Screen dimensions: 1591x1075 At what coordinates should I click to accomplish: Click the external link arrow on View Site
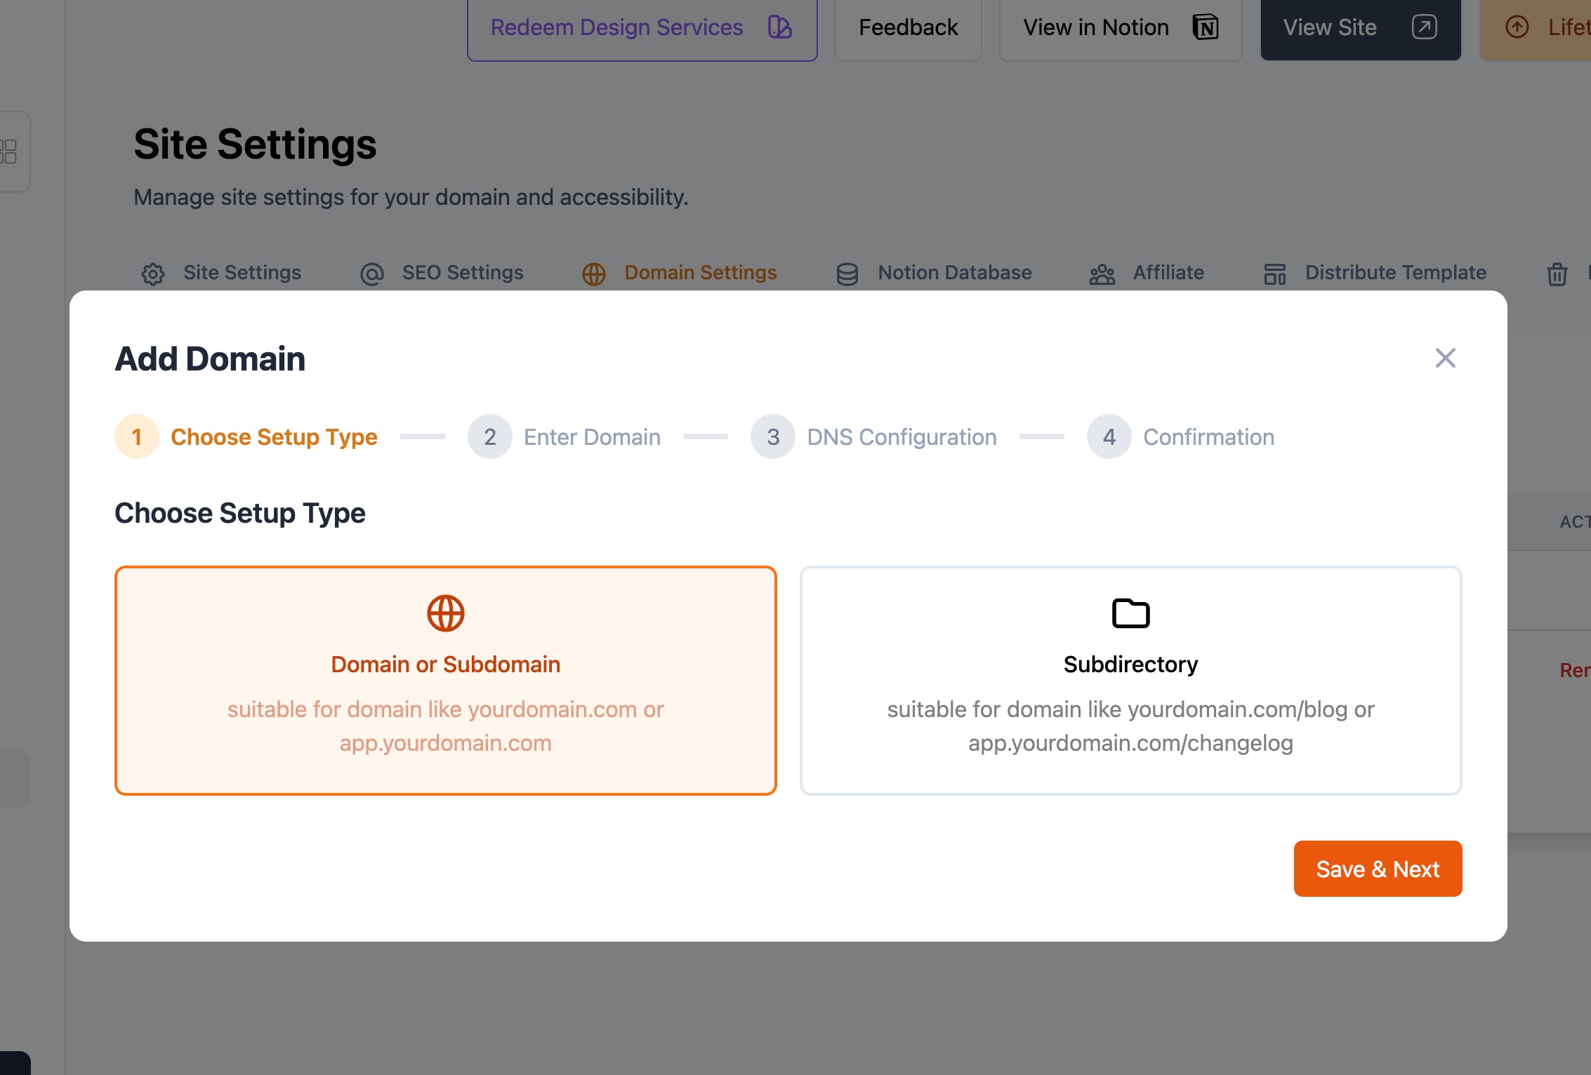click(1424, 27)
